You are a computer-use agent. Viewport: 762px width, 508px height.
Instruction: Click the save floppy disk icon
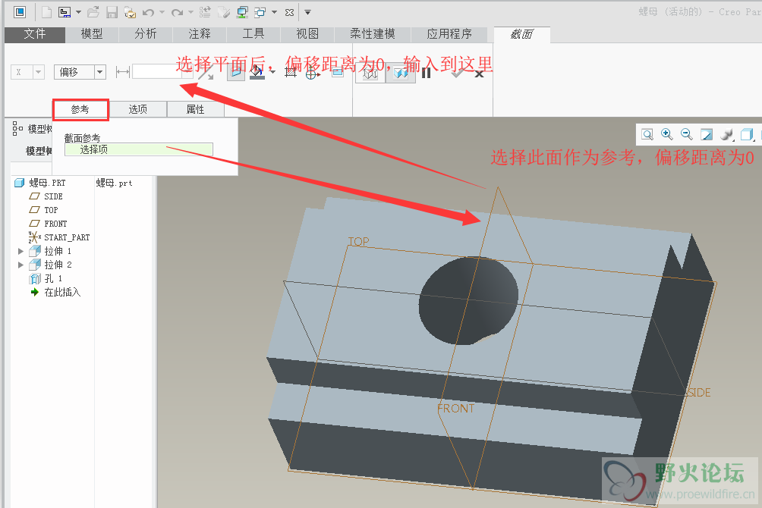click(112, 12)
